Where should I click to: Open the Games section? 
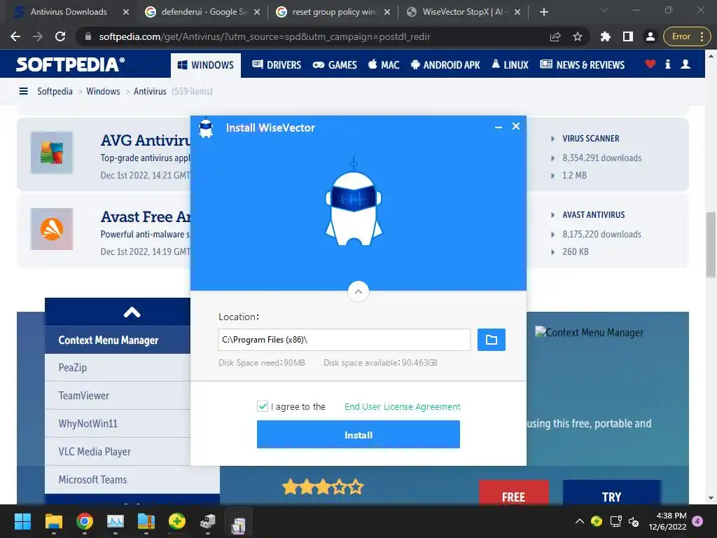click(335, 65)
